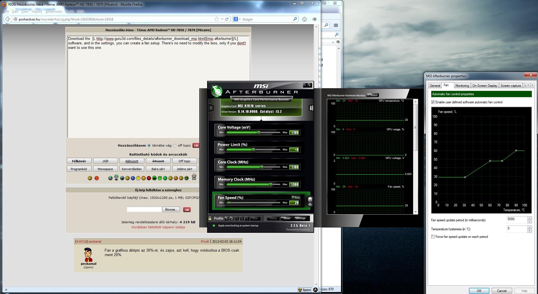Click the Firefox reload button
Image resolution: width=538 pixels, height=294 pixels.
point(227,19)
